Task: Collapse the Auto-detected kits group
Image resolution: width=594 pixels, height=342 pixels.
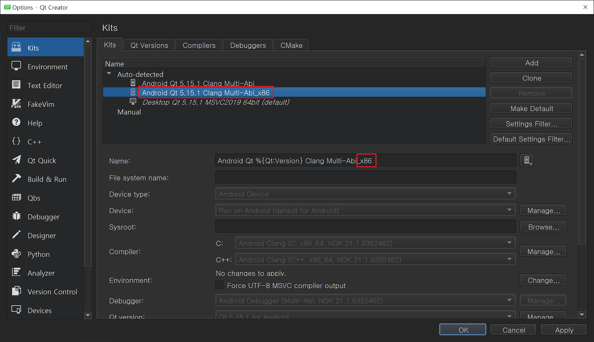Action: pos(109,74)
